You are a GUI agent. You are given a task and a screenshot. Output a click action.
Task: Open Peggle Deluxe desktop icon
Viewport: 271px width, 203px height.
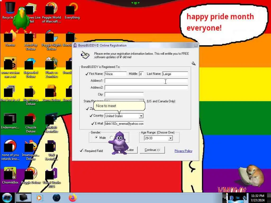(31, 176)
